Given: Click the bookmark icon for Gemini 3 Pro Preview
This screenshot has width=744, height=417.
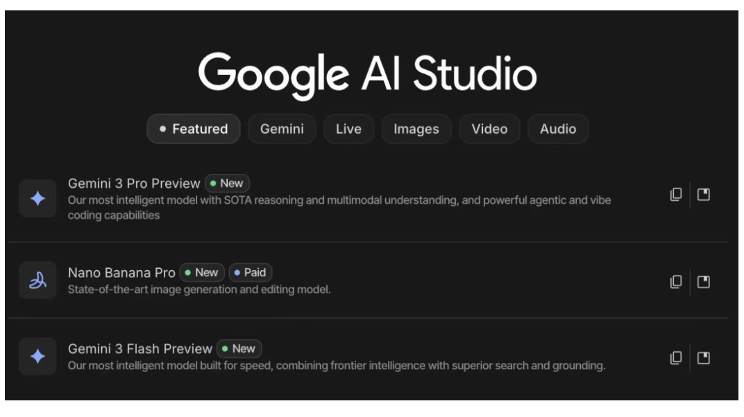Looking at the screenshot, I should (x=704, y=195).
